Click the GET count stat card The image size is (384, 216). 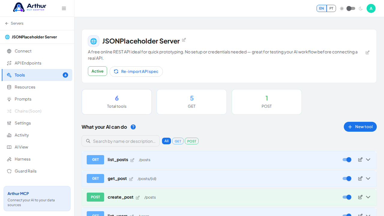(192, 102)
